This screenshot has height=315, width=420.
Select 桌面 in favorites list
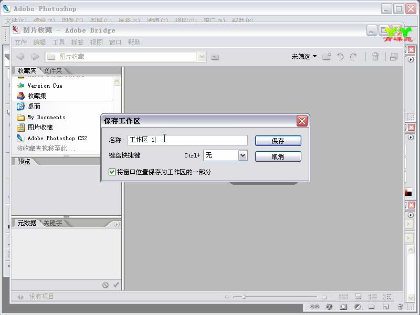28,107
